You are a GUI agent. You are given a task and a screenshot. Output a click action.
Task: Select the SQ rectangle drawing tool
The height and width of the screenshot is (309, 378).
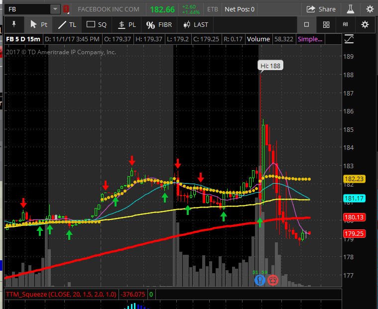click(97, 24)
